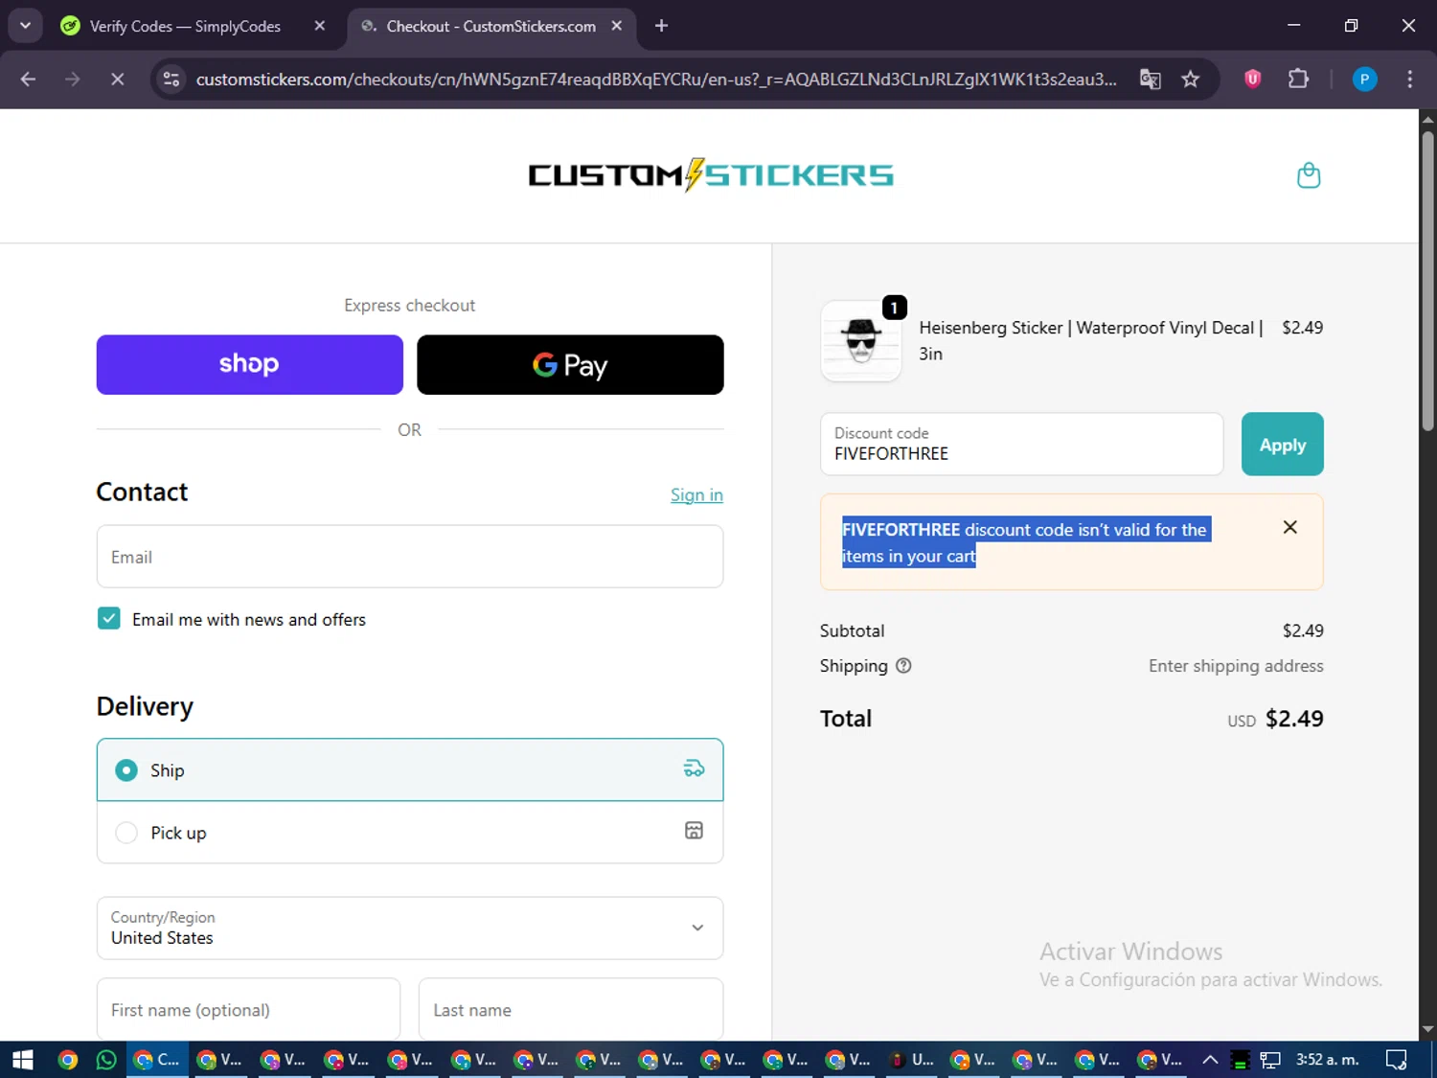The height and width of the screenshot is (1078, 1437).
Task: Show hidden system tray icons
Action: pos(1210,1060)
